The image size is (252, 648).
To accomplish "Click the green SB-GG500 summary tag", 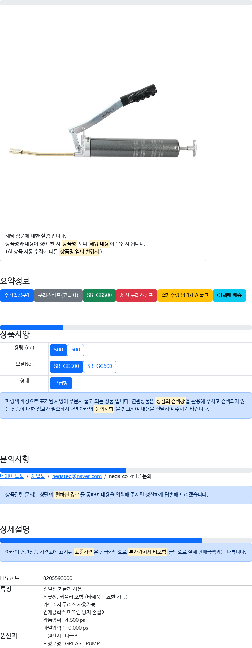I will pyautogui.click(x=99, y=296).
